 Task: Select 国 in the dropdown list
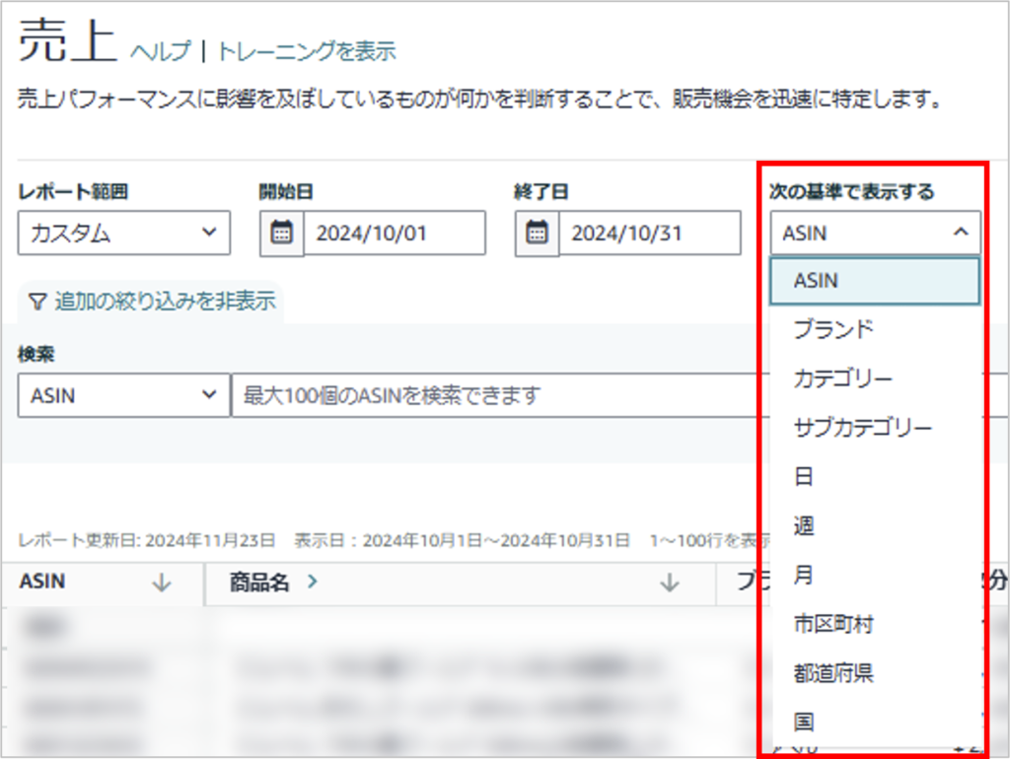pyautogui.click(x=875, y=722)
